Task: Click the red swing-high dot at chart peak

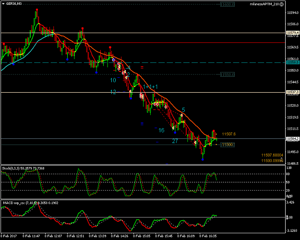Action: tap(37, 10)
